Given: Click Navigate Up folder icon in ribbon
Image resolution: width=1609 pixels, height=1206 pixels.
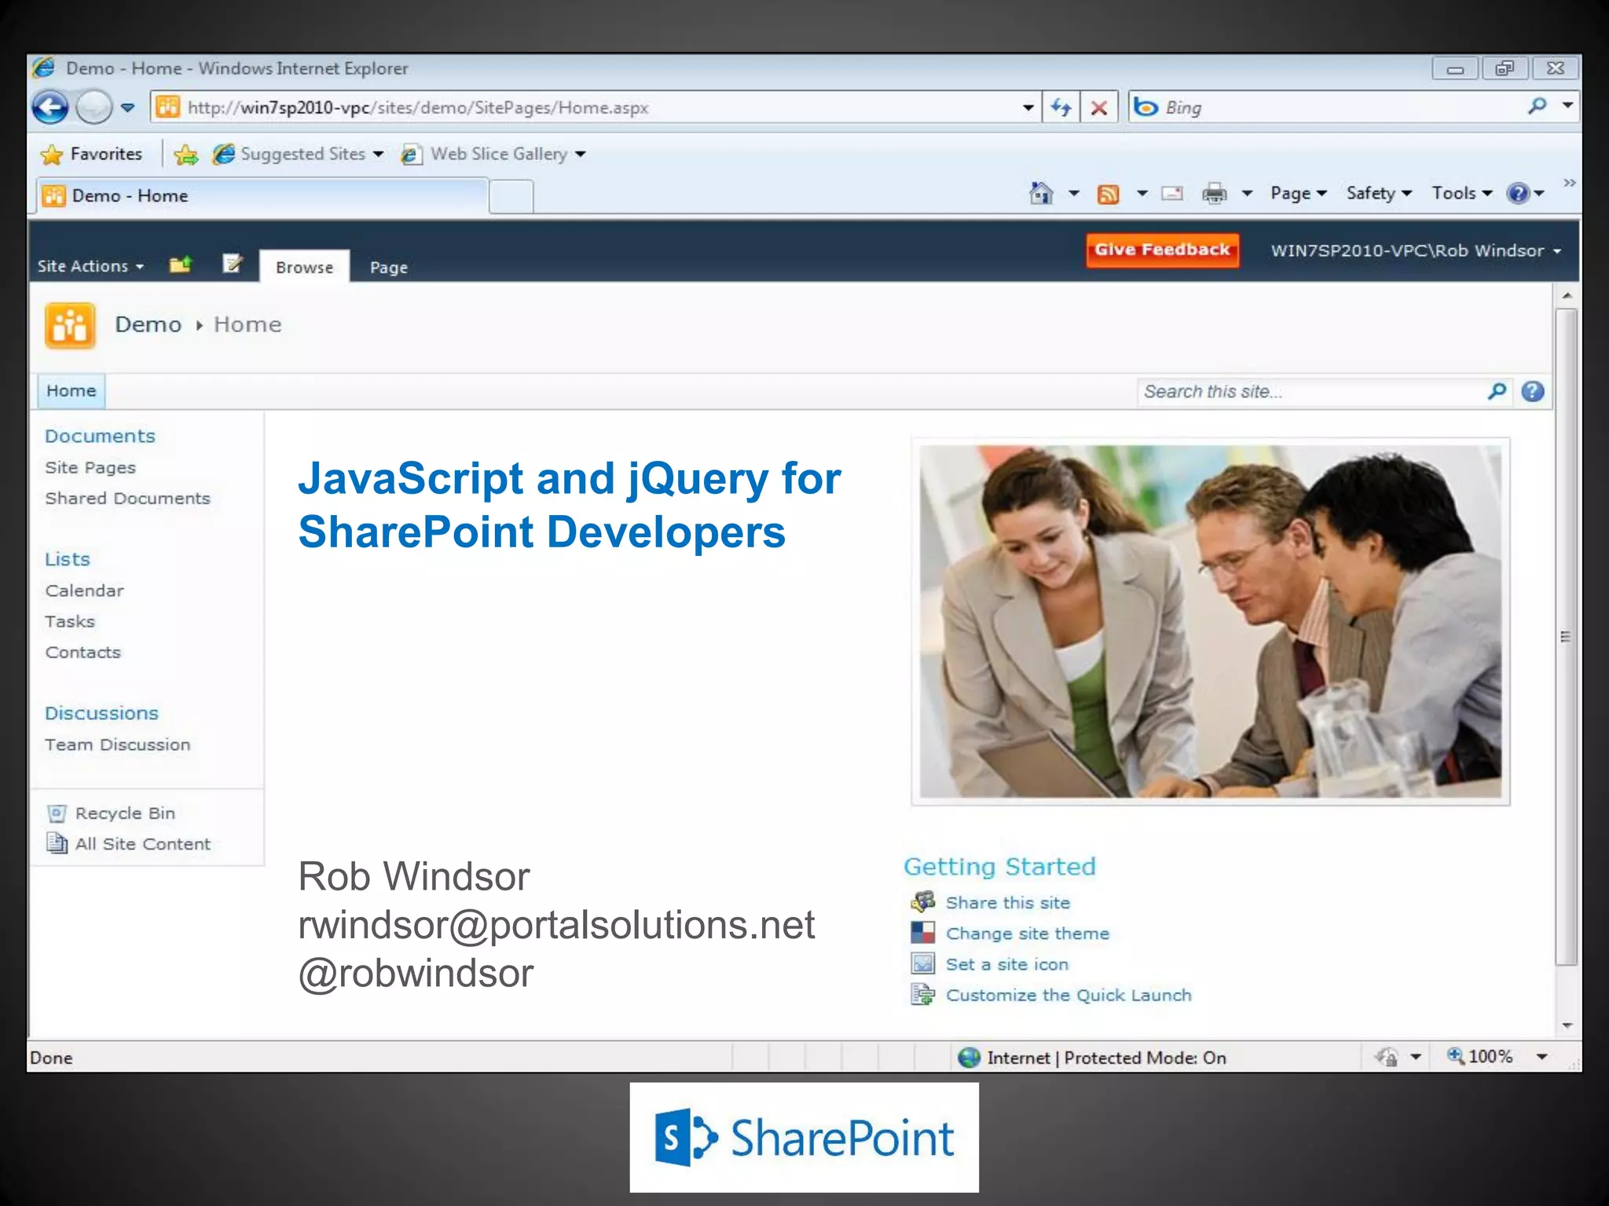Looking at the screenshot, I should point(181,265).
